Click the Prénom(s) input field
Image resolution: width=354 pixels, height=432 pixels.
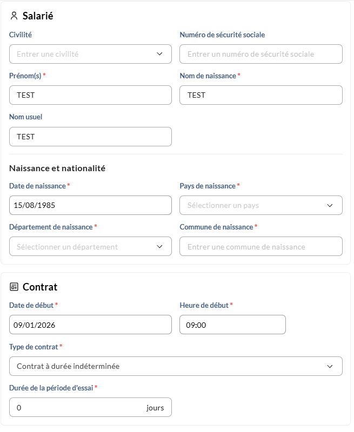90,95
